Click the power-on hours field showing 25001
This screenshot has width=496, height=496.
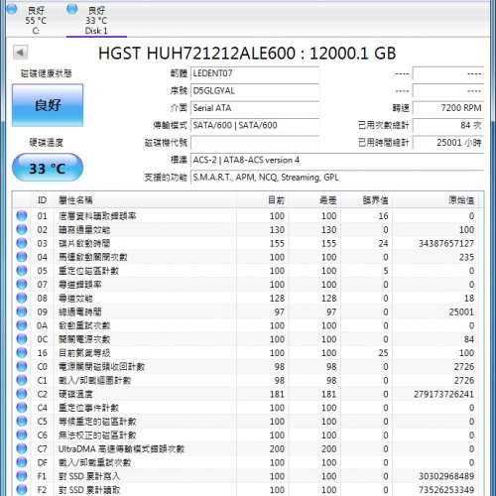pyautogui.click(x=448, y=143)
